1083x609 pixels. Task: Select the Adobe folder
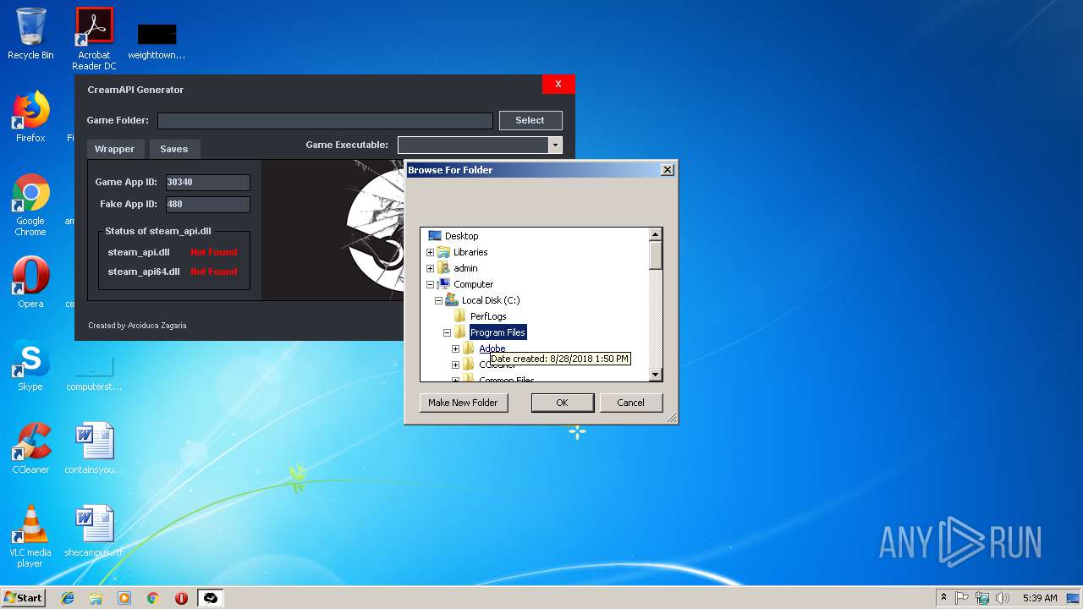coord(492,348)
